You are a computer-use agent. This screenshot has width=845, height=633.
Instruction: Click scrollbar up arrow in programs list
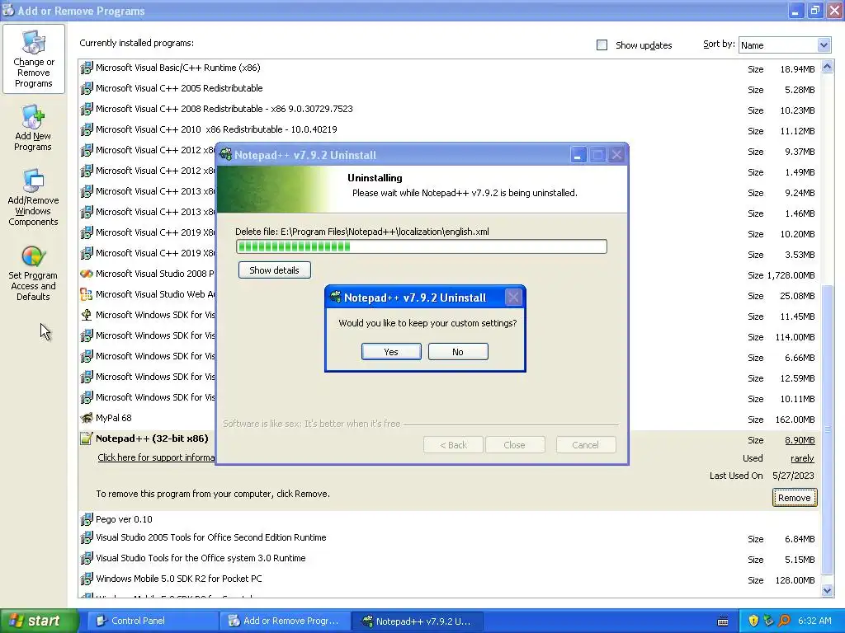[x=827, y=67]
